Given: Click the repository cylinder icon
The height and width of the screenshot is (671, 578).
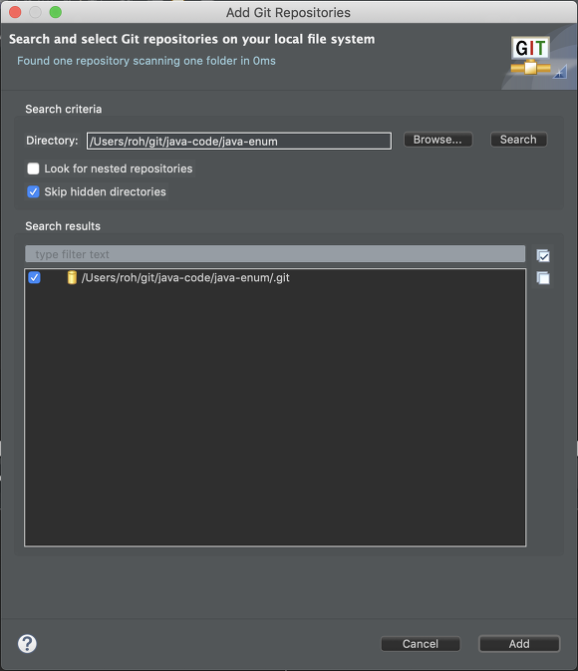Looking at the screenshot, I should pos(72,278).
